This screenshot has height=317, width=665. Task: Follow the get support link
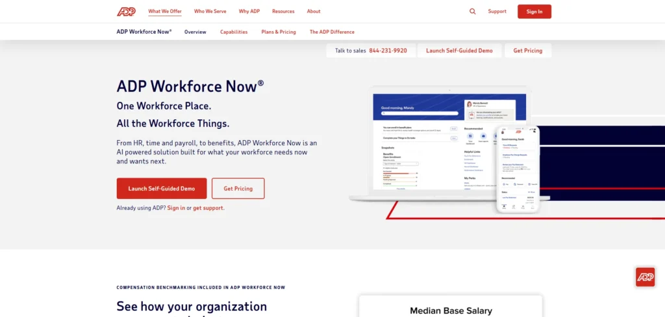coord(208,208)
